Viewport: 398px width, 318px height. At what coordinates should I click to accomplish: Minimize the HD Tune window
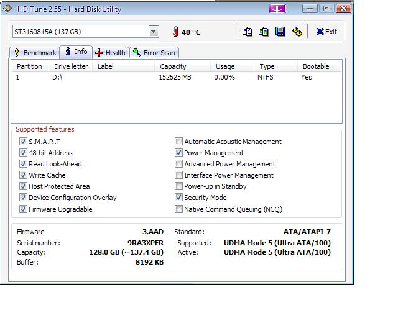coord(310,9)
